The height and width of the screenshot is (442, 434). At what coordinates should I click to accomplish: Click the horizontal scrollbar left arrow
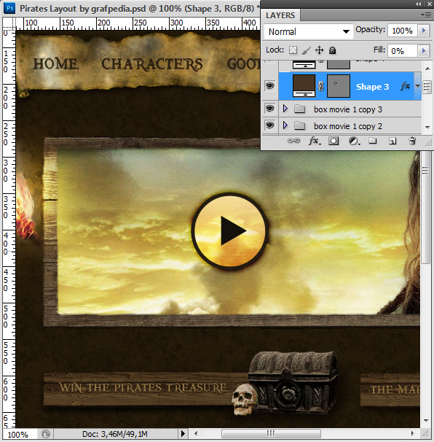pyautogui.click(x=196, y=433)
